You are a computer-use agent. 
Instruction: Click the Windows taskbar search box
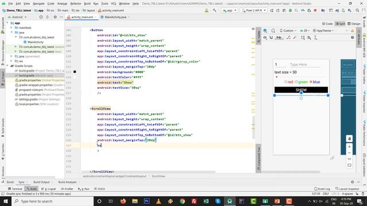point(52,201)
